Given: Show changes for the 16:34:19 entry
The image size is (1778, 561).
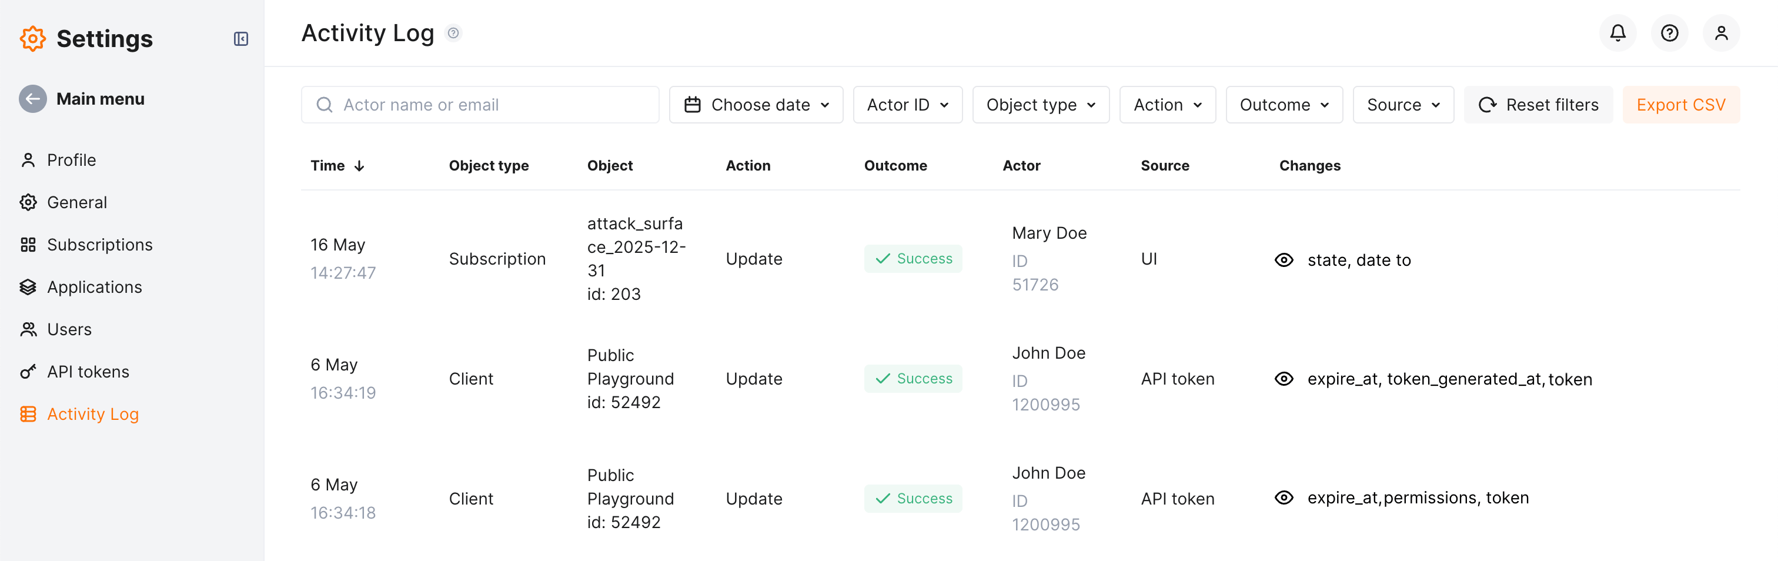Looking at the screenshot, I should click(1283, 379).
